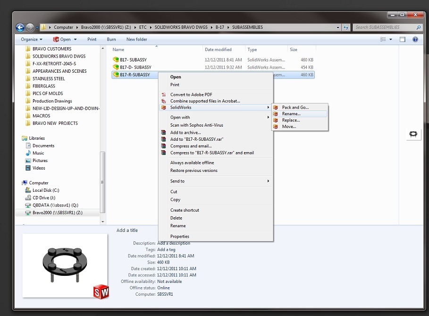
Task: Click the arrow after B-17 in breadcrumb
Action: point(228,27)
